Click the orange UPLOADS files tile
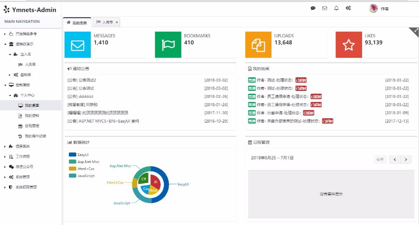The height and width of the screenshot is (225, 419). 258,45
